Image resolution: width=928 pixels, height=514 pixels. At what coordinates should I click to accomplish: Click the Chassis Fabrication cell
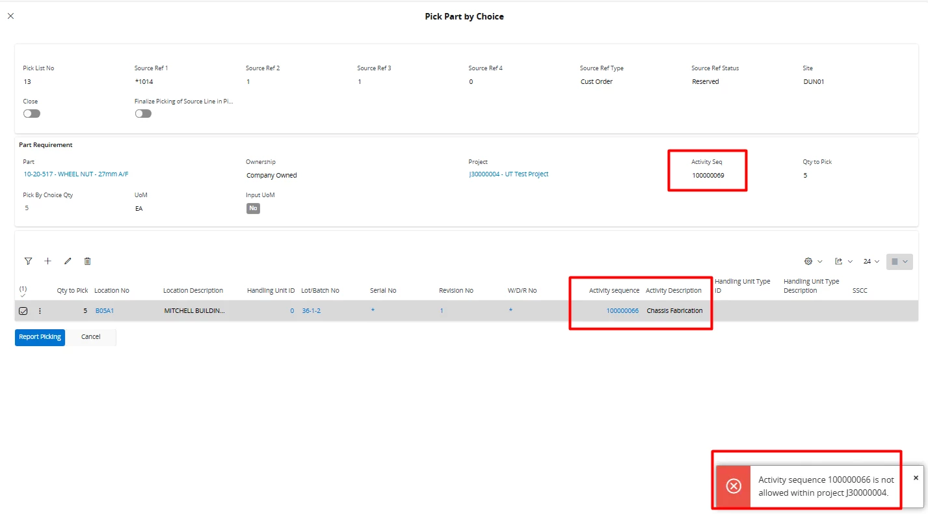674,311
